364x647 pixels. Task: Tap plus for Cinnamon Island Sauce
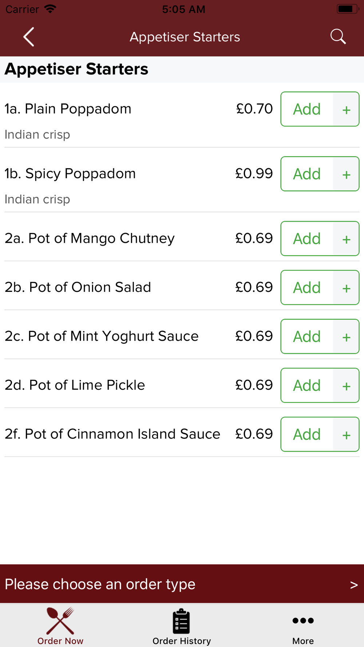point(346,434)
